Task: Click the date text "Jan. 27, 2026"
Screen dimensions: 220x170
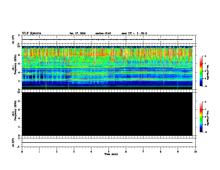Action: (x=77, y=33)
